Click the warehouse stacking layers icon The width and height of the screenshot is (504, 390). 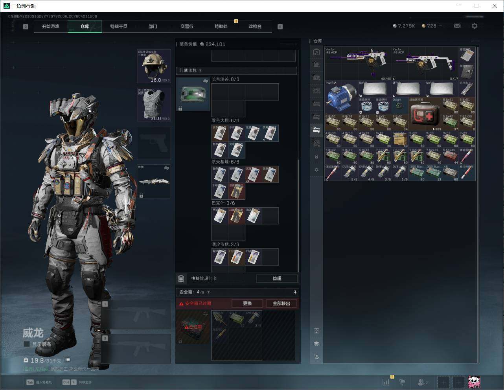(316, 344)
